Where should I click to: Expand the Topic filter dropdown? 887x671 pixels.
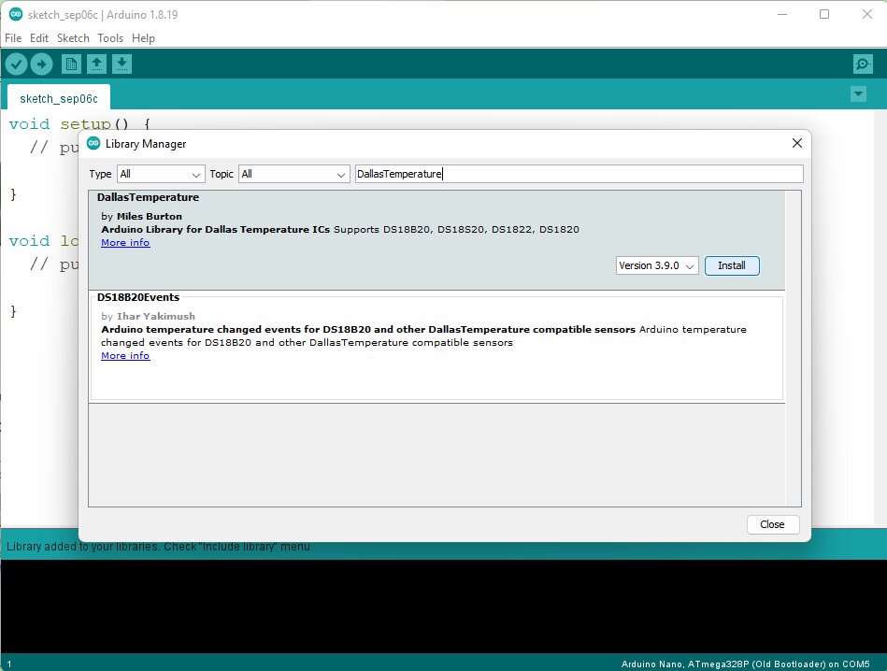point(293,174)
